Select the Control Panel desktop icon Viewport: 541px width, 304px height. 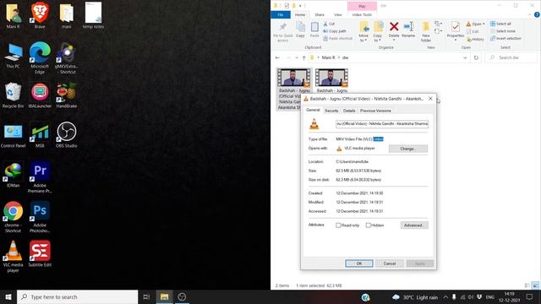point(14,135)
